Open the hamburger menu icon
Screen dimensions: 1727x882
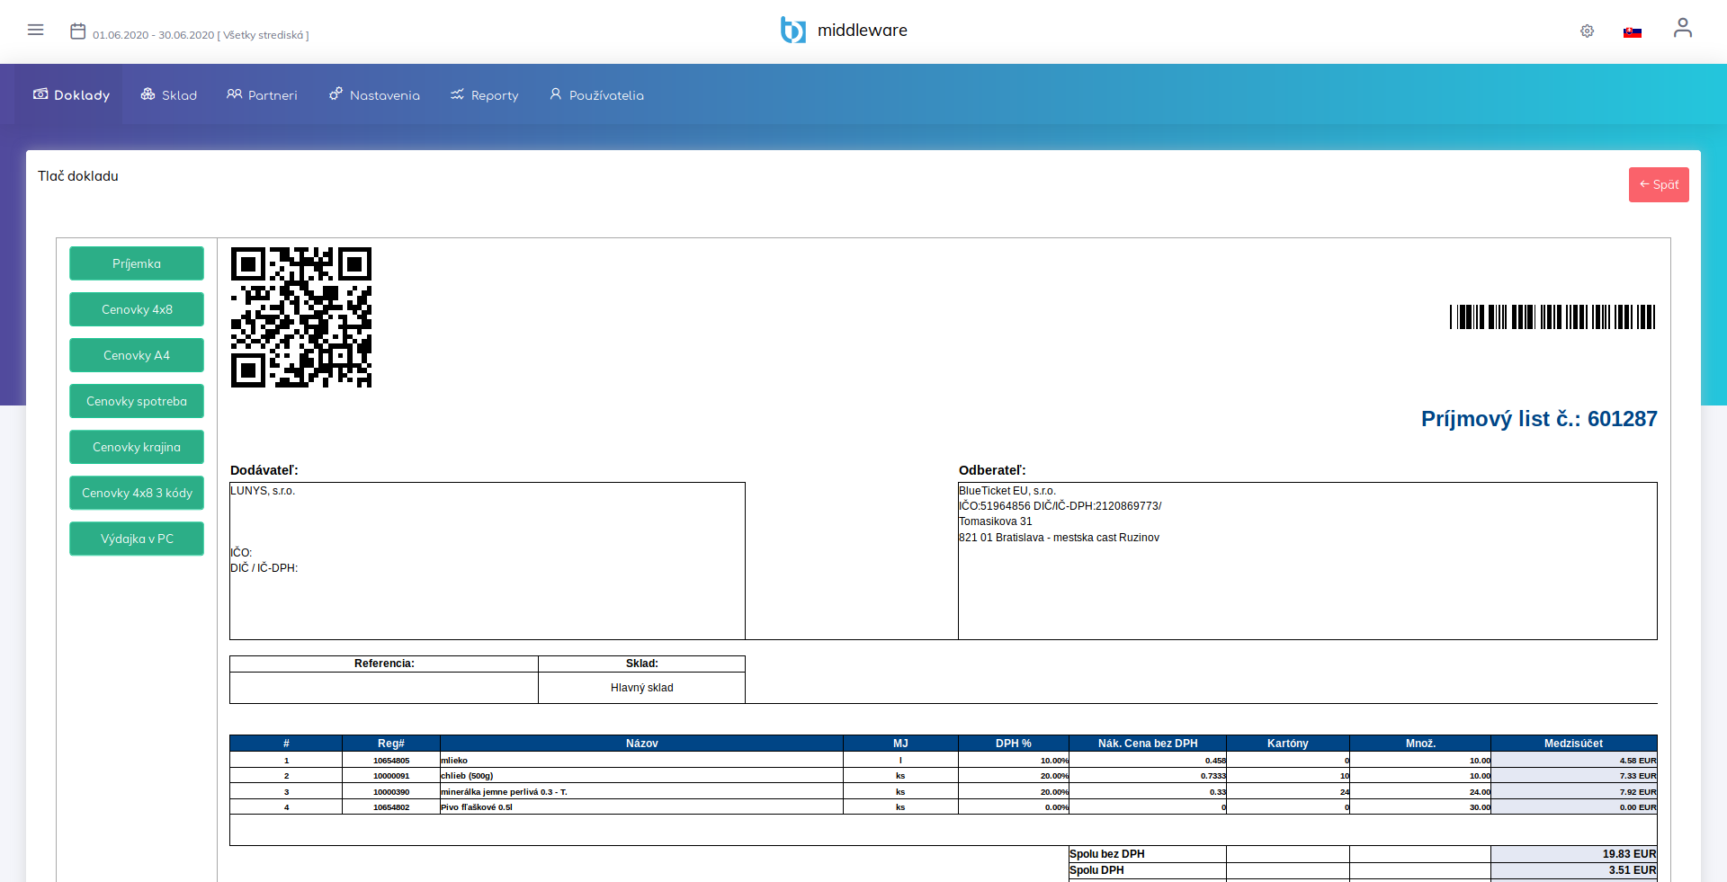36,30
